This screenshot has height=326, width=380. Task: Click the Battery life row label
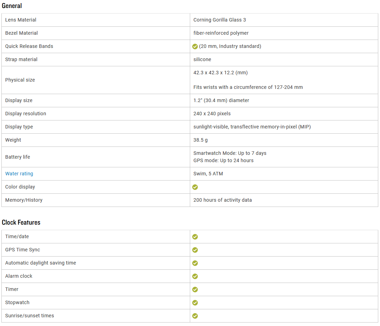pos(18,157)
